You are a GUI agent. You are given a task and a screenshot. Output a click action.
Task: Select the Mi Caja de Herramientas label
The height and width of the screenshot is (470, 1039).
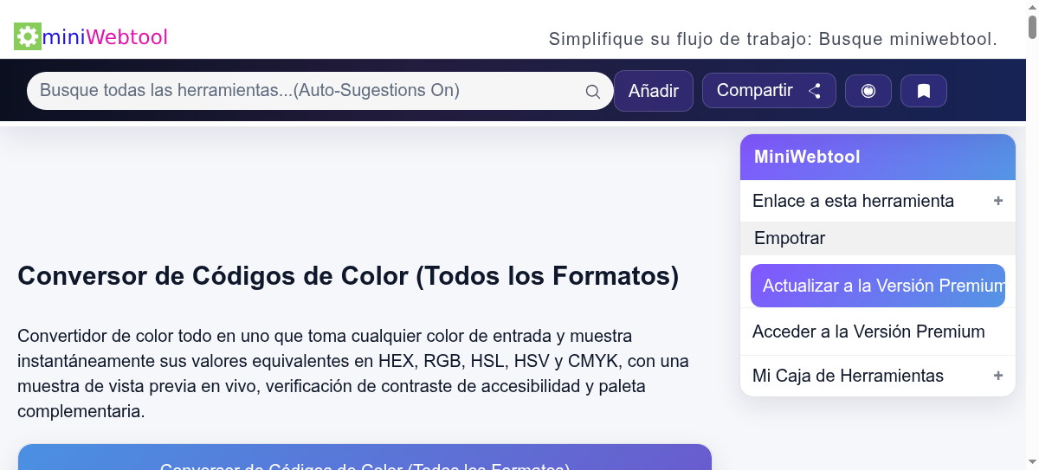[x=848, y=376]
